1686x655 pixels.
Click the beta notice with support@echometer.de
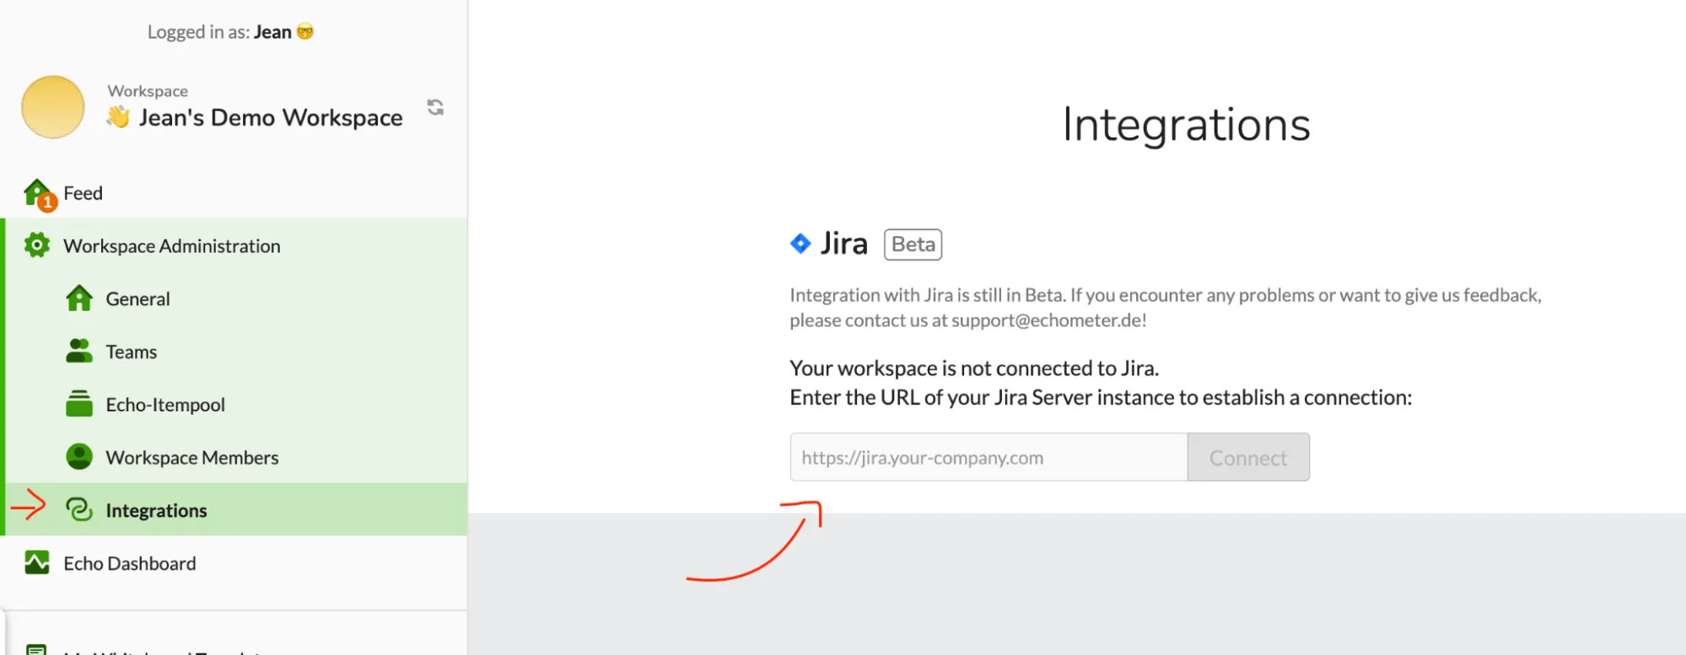pos(1165,308)
